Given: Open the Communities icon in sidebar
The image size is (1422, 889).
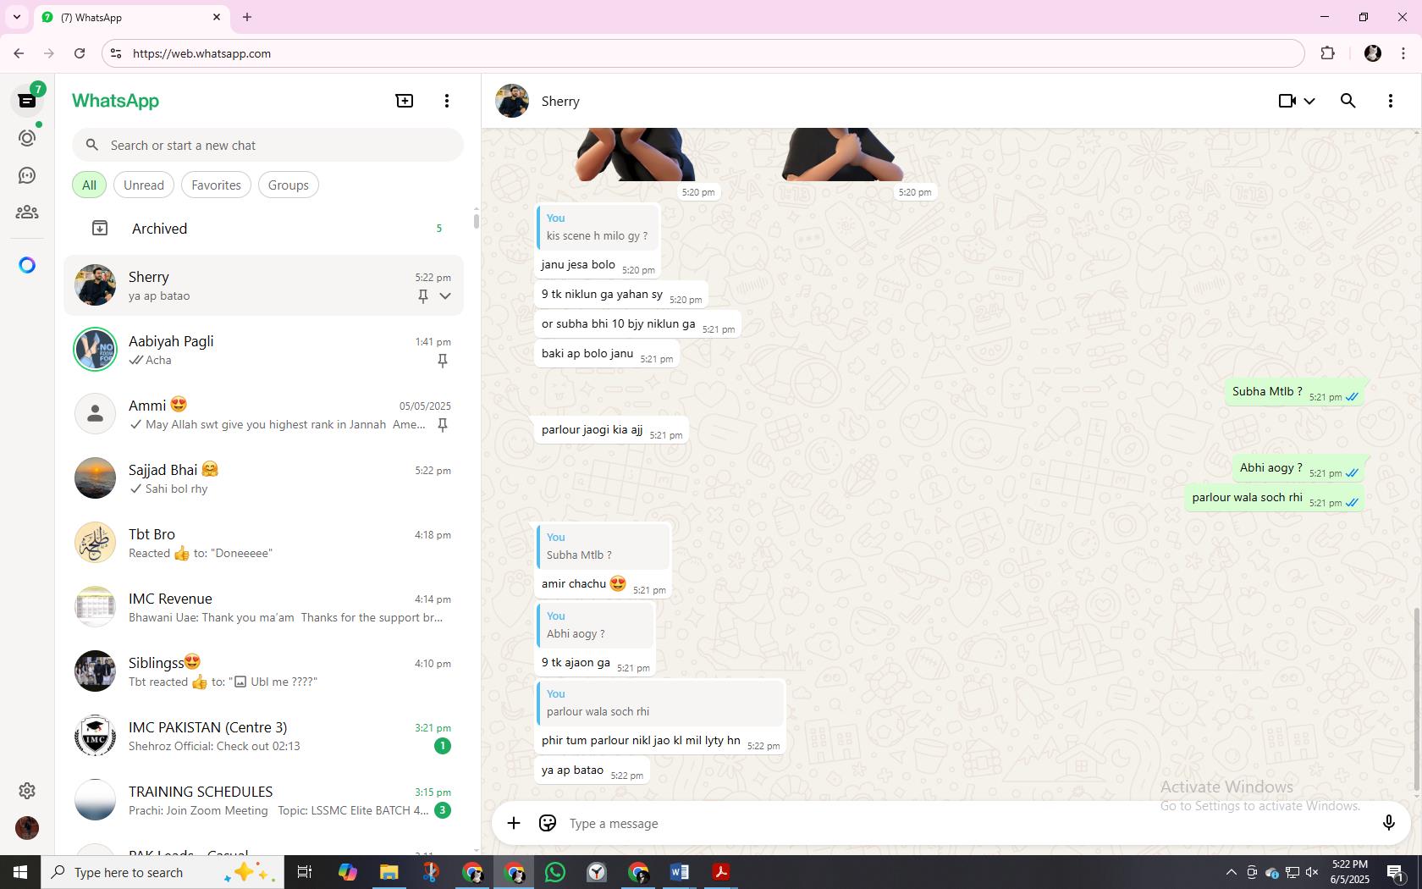Looking at the screenshot, I should pos(27,213).
